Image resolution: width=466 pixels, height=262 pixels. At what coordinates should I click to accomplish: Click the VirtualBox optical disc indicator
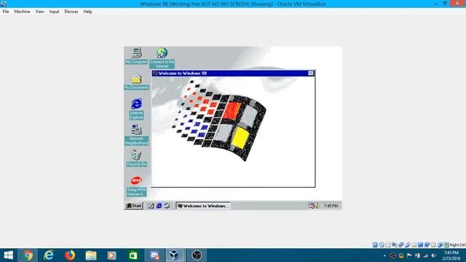coord(382,245)
